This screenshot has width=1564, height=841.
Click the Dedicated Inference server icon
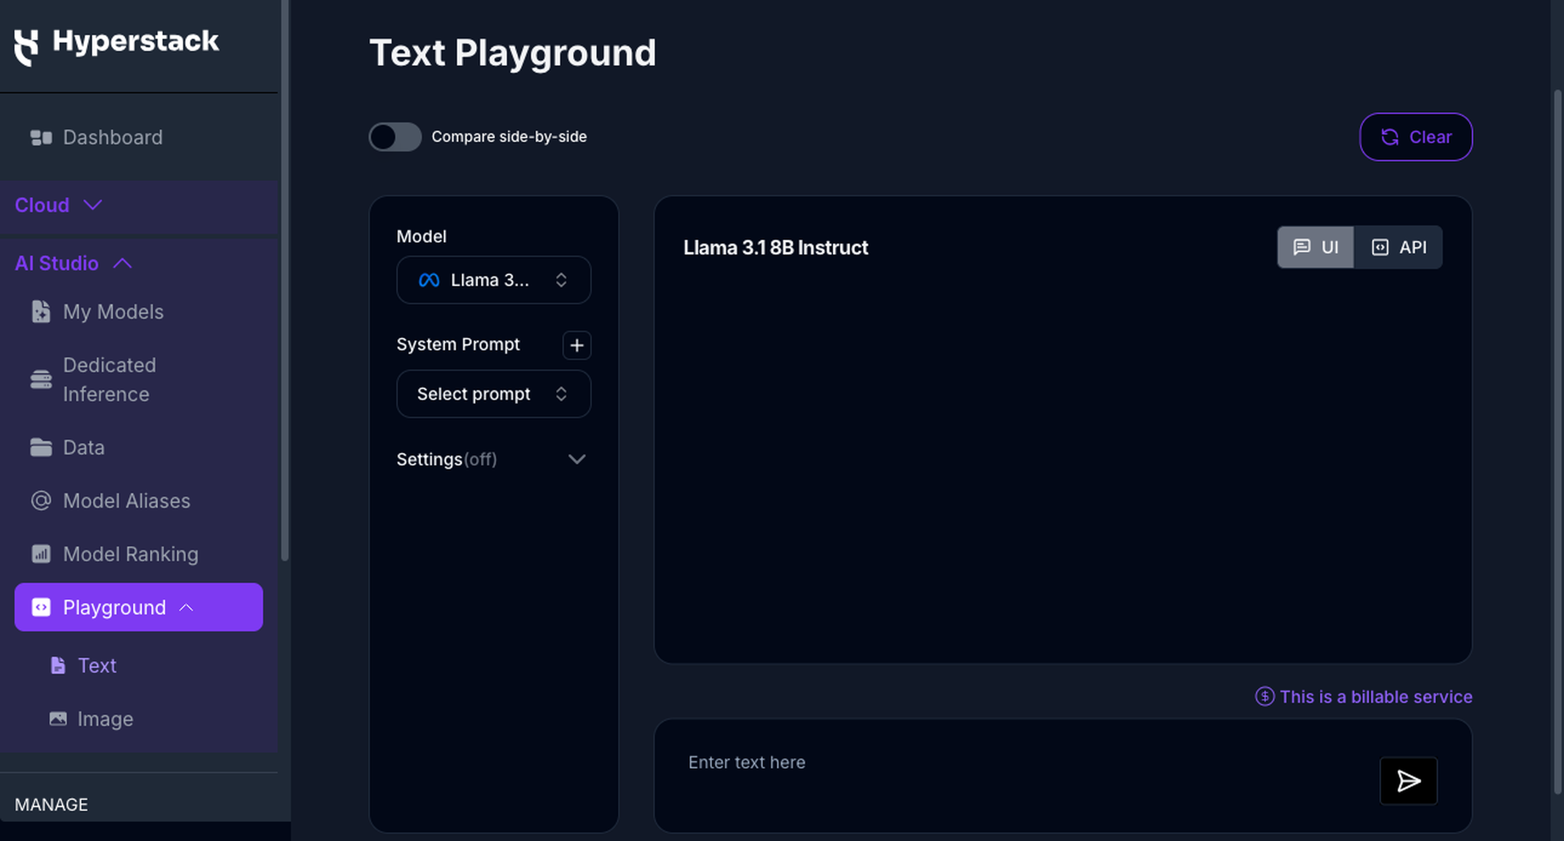click(x=41, y=379)
